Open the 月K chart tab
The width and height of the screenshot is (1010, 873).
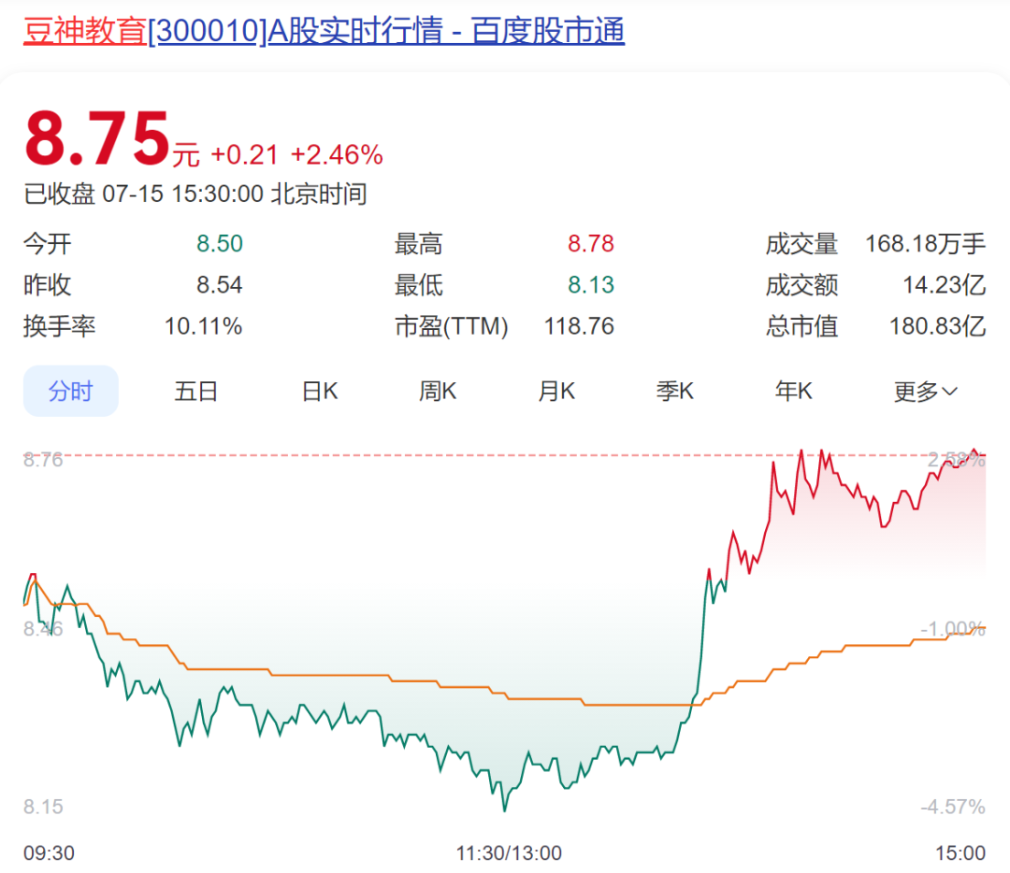click(556, 391)
